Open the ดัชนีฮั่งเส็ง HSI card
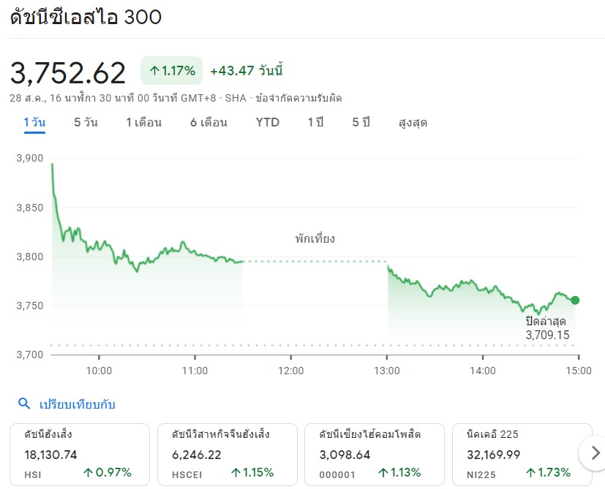Screen dimensions: 605x489 coord(80,454)
